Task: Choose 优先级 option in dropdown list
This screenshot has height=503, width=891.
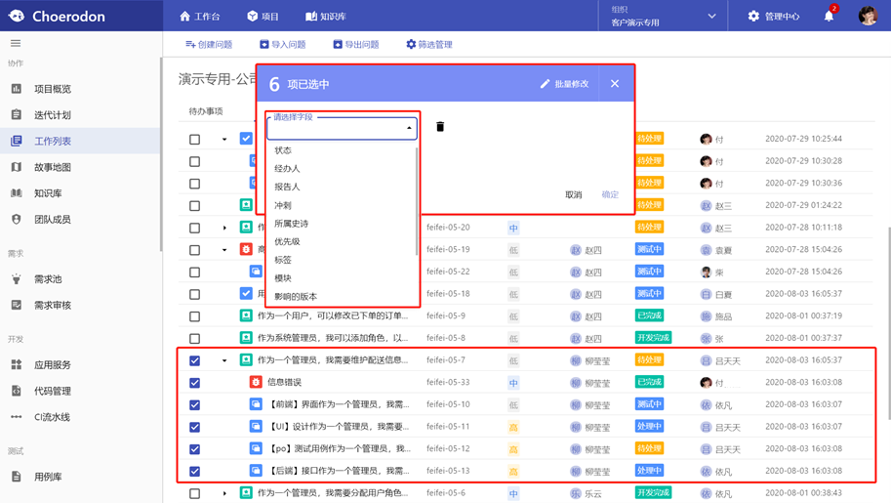Action: [x=287, y=242]
